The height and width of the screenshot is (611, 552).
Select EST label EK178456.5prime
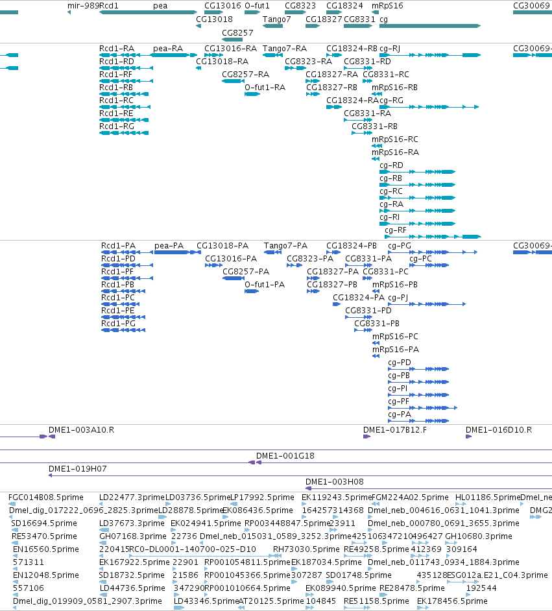point(452,601)
